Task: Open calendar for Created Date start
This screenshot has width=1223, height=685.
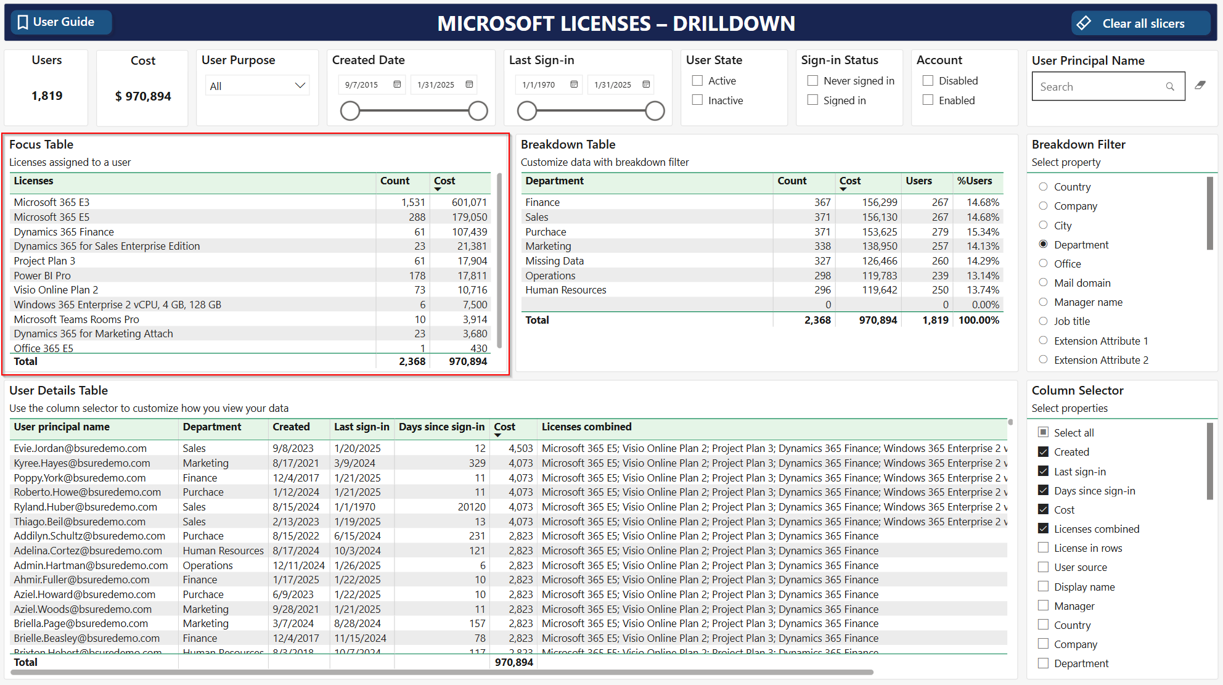Action: [x=397, y=84]
